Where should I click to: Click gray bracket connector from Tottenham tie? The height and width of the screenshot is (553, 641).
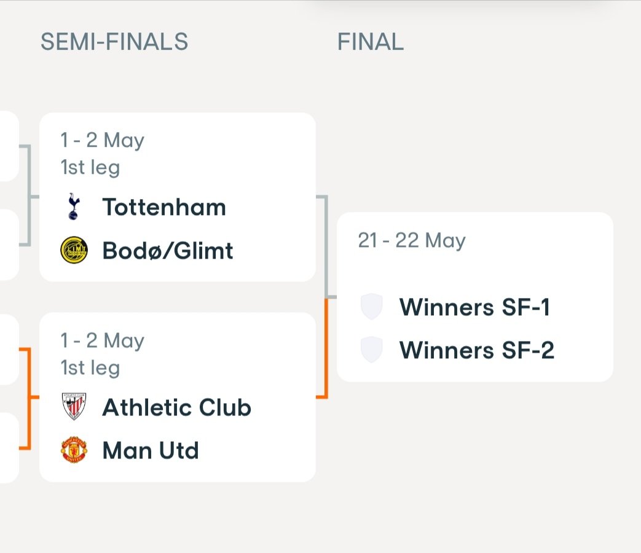(x=326, y=246)
